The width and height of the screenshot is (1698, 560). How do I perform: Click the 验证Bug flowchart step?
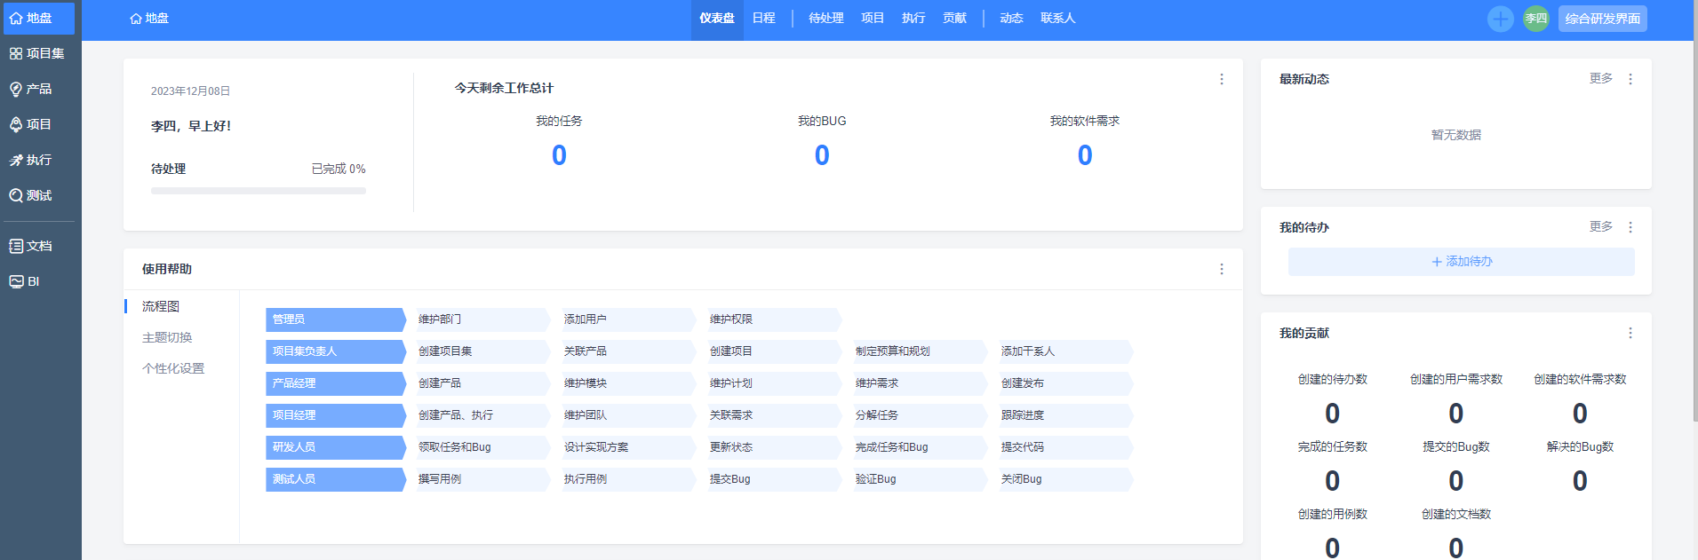pos(920,479)
